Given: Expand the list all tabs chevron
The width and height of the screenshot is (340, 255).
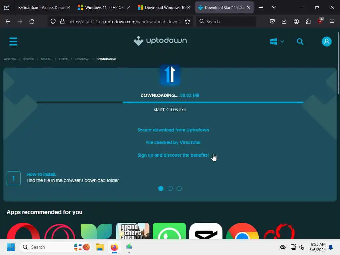Looking at the screenshot, I should click(274, 7).
